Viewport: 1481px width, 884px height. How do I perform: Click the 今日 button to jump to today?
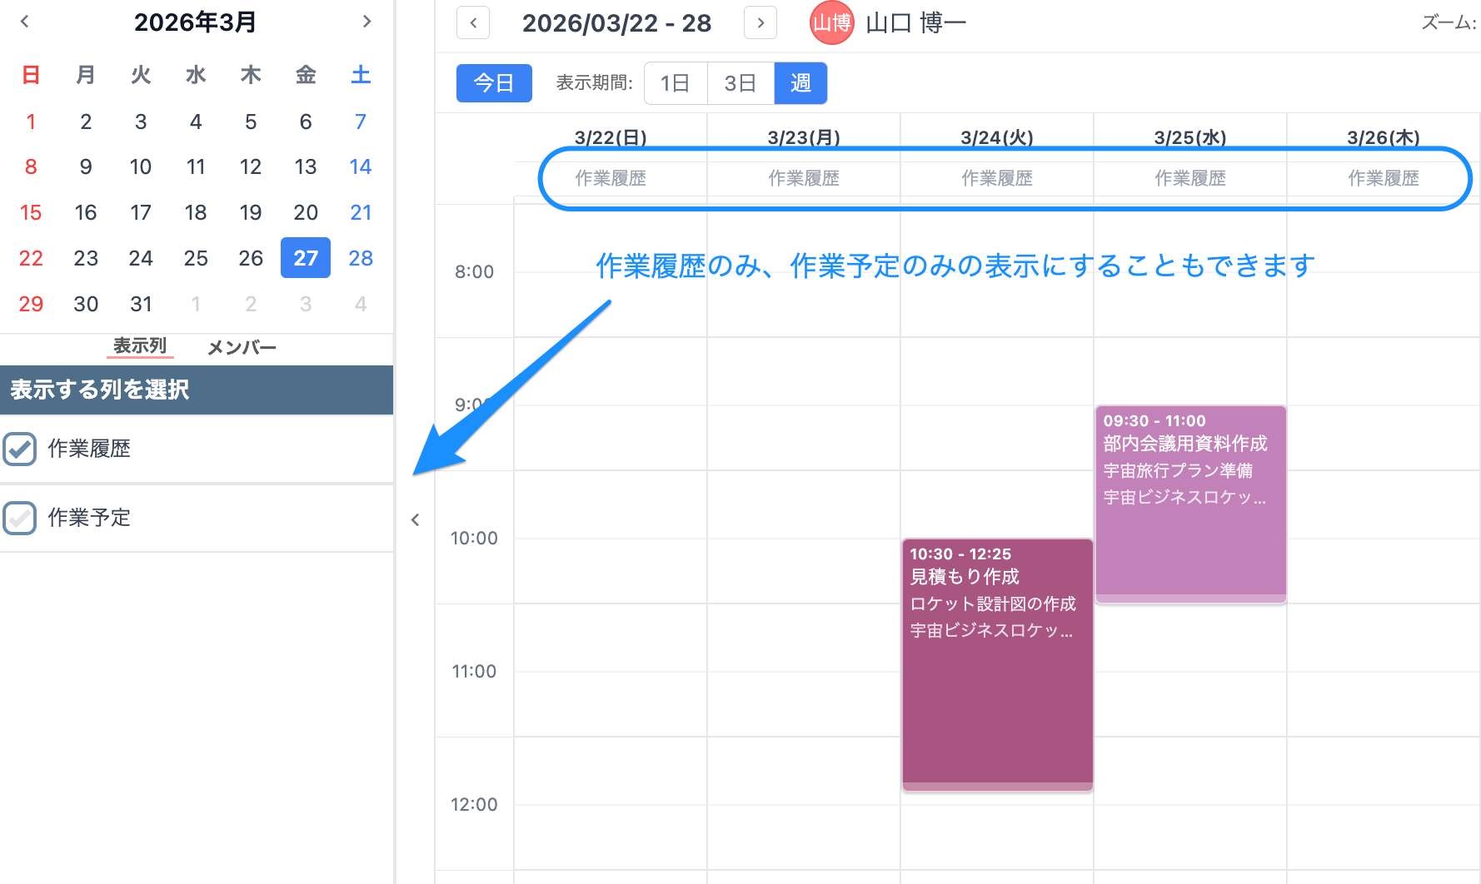coord(493,83)
